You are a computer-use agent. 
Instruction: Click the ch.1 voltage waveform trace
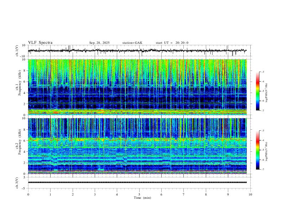pyautogui.click(x=137, y=51)
